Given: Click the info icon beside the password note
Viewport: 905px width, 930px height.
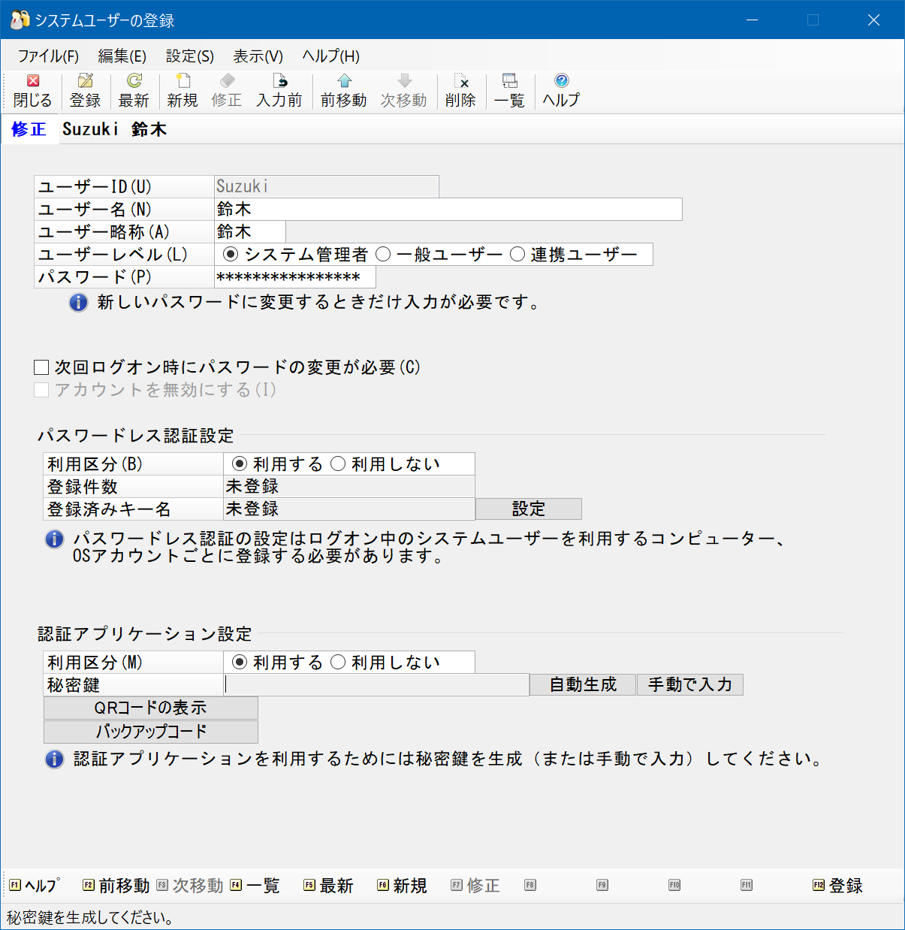Looking at the screenshot, I should 78,302.
